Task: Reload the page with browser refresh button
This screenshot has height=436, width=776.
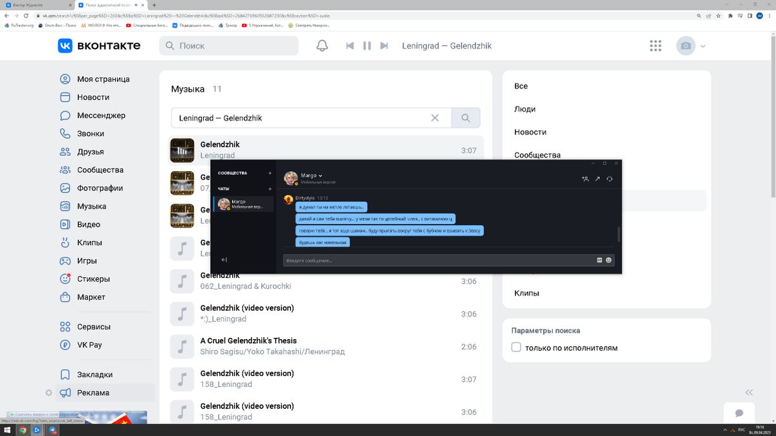Action: (27, 15)
